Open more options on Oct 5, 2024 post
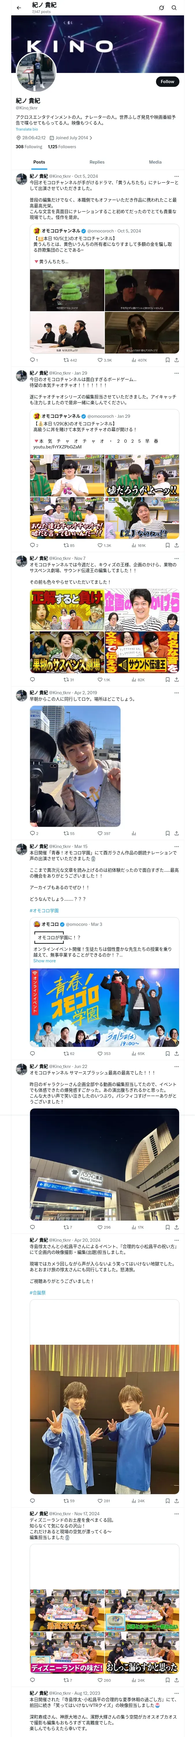 click(x=176, y=176)
